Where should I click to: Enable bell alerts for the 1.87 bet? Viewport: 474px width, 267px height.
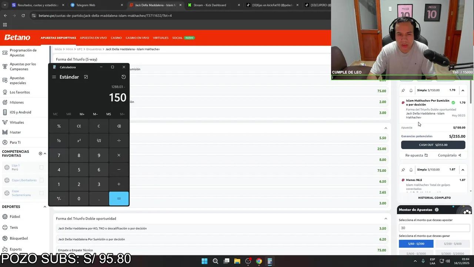pyautogui.click(x=411, y=170)
